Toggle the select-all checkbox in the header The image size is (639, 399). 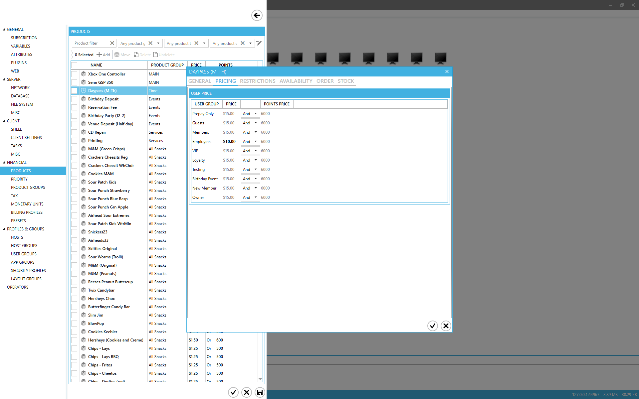[74, 65]
